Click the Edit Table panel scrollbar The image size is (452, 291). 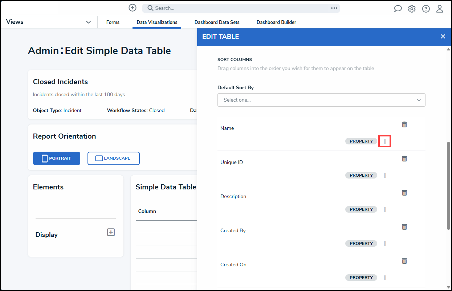[449, 185]
